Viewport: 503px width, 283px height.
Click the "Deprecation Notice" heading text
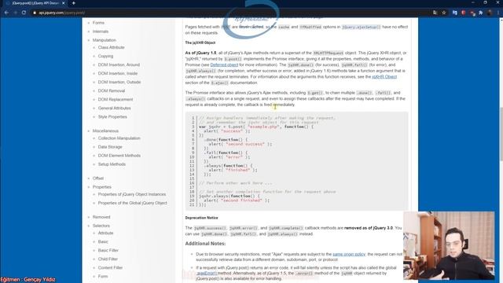(x=201, y=218)
